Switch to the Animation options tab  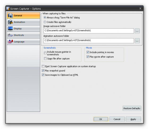[x=23, y=22]
